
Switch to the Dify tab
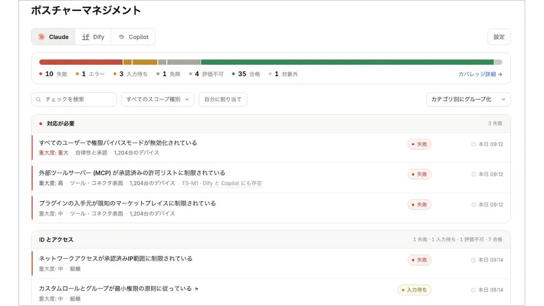click(93, 37)
